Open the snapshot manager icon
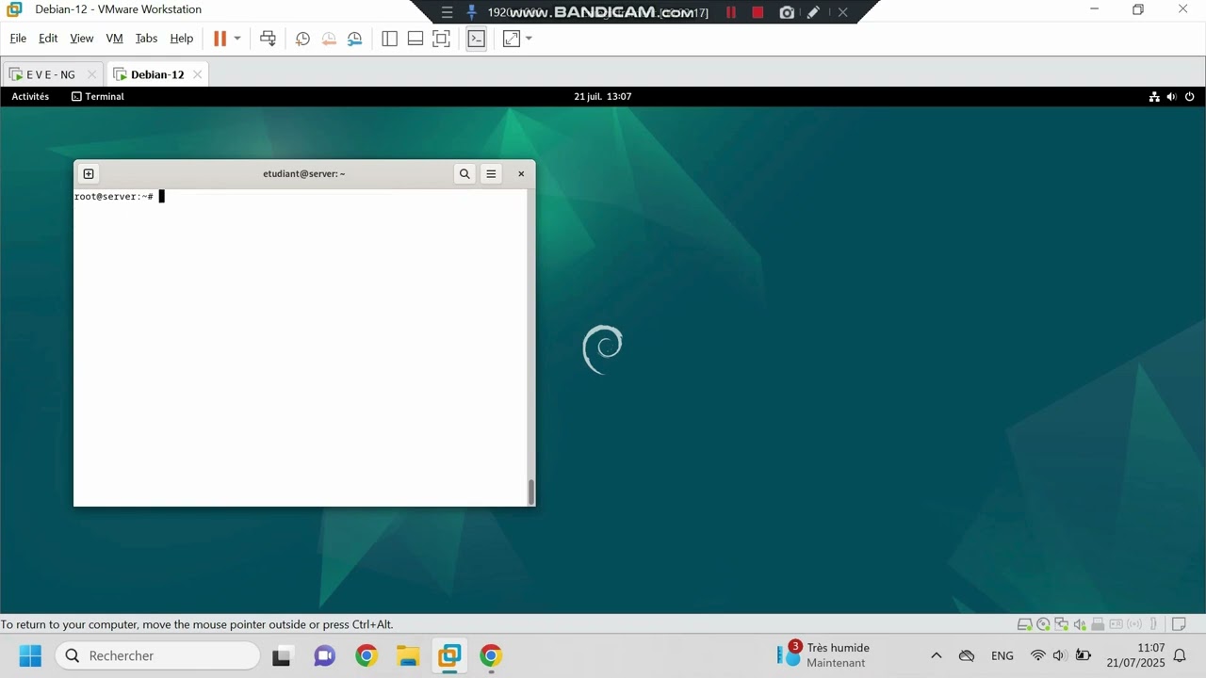 pyautogui.click(x=355, y=39)
